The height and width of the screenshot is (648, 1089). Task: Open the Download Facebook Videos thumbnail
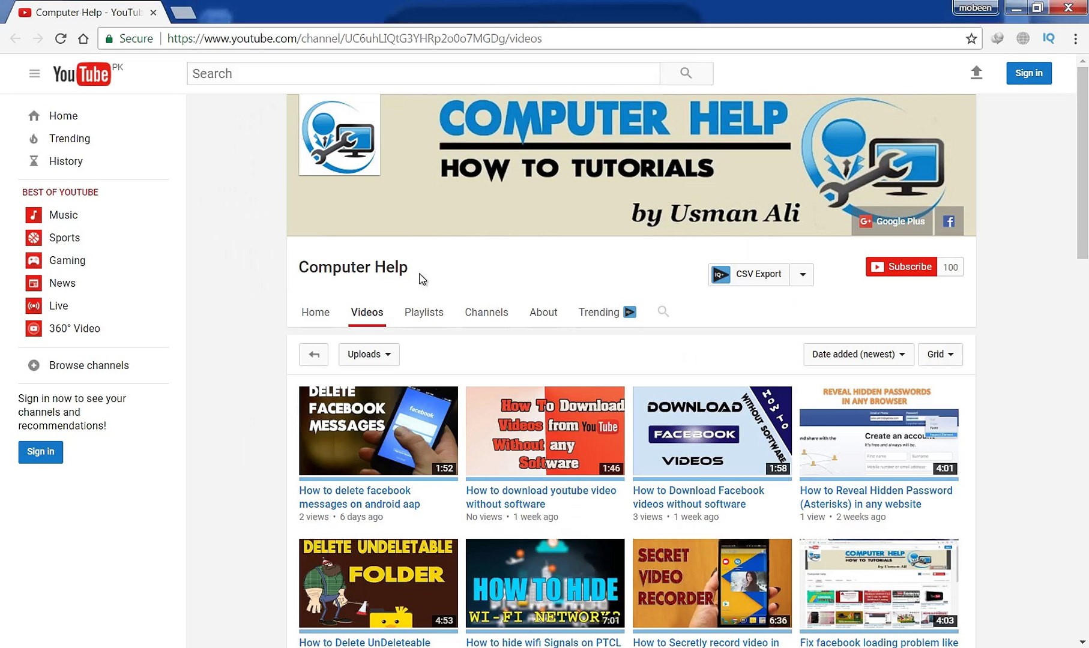coord(712,431)
